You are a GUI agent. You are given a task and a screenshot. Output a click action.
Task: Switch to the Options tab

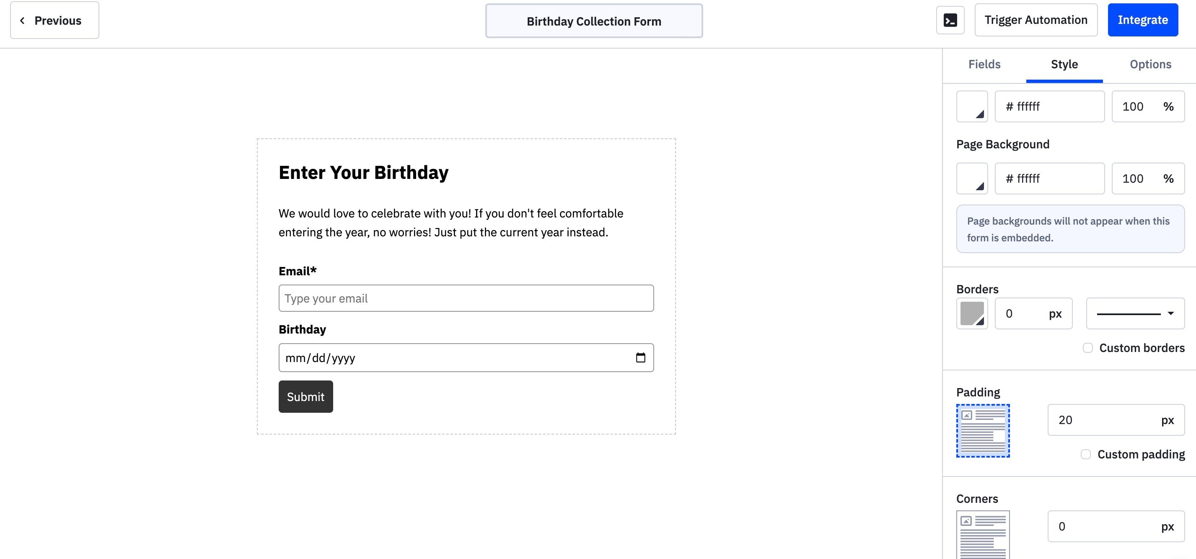1150,65
